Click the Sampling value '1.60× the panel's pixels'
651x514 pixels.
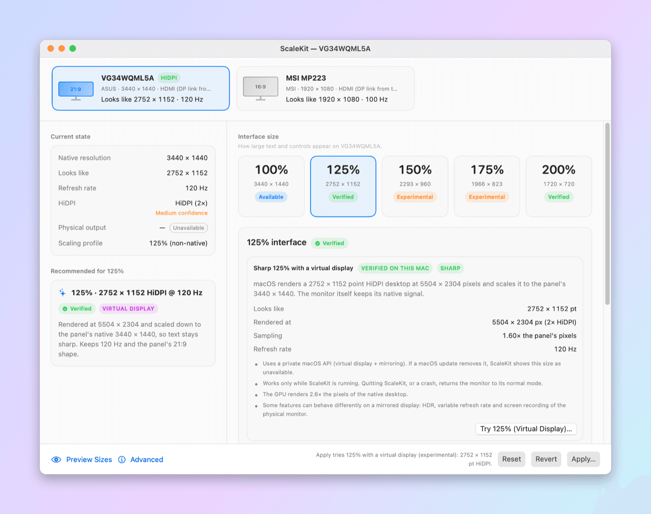pos(539,336)
